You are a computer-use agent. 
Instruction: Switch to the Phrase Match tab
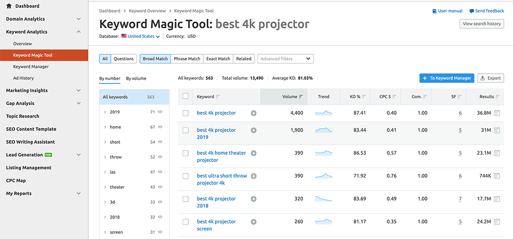coord(187,59)
